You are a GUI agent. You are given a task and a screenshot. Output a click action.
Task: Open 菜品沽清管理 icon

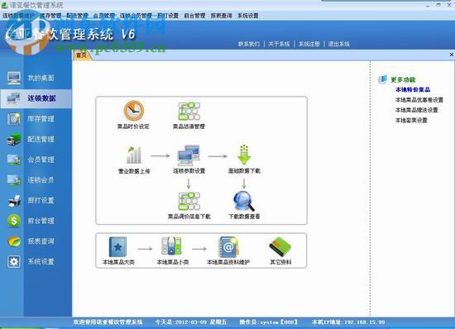click(x=189, y=111)
